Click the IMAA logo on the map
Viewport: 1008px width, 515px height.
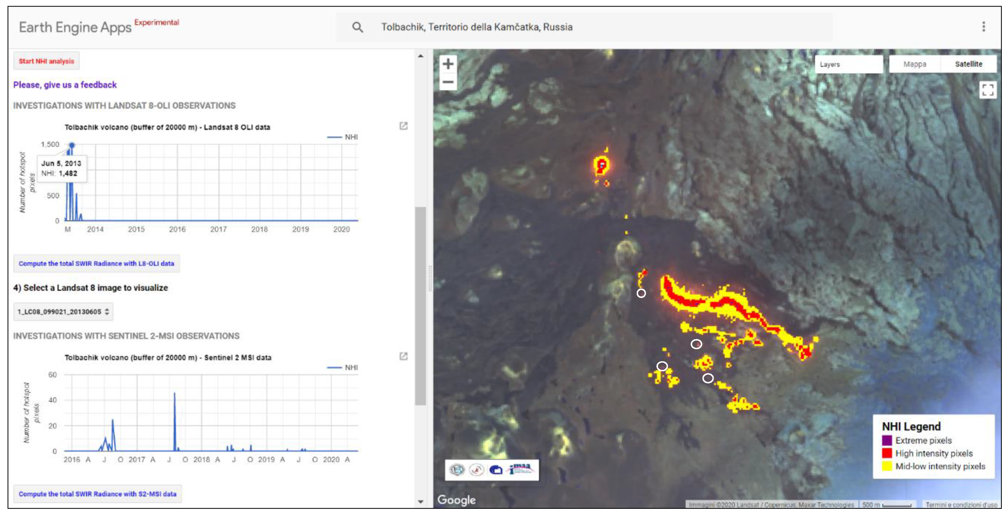coord(520,469)
